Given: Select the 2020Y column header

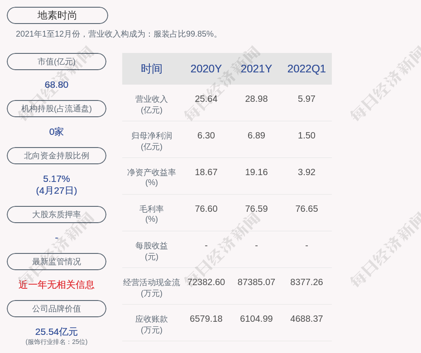Looking at the screenshot, I should [x=206, y=69].
